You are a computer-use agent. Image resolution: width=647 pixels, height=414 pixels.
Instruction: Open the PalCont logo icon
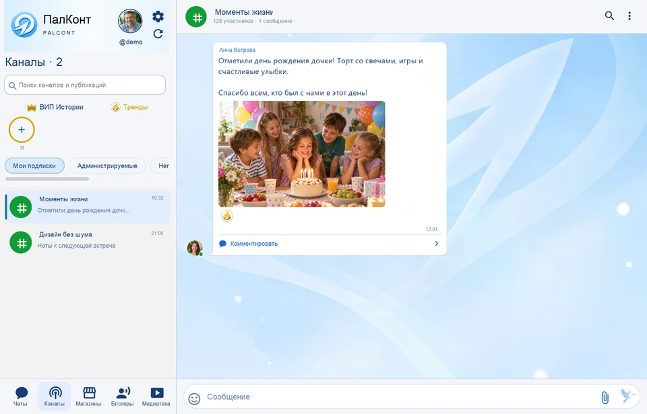(24, 25)
